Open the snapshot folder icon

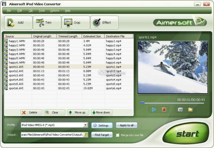point(190,110)
